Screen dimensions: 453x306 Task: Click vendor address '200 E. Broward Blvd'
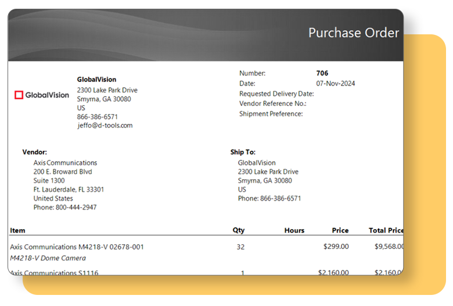(x=63, y=172)
